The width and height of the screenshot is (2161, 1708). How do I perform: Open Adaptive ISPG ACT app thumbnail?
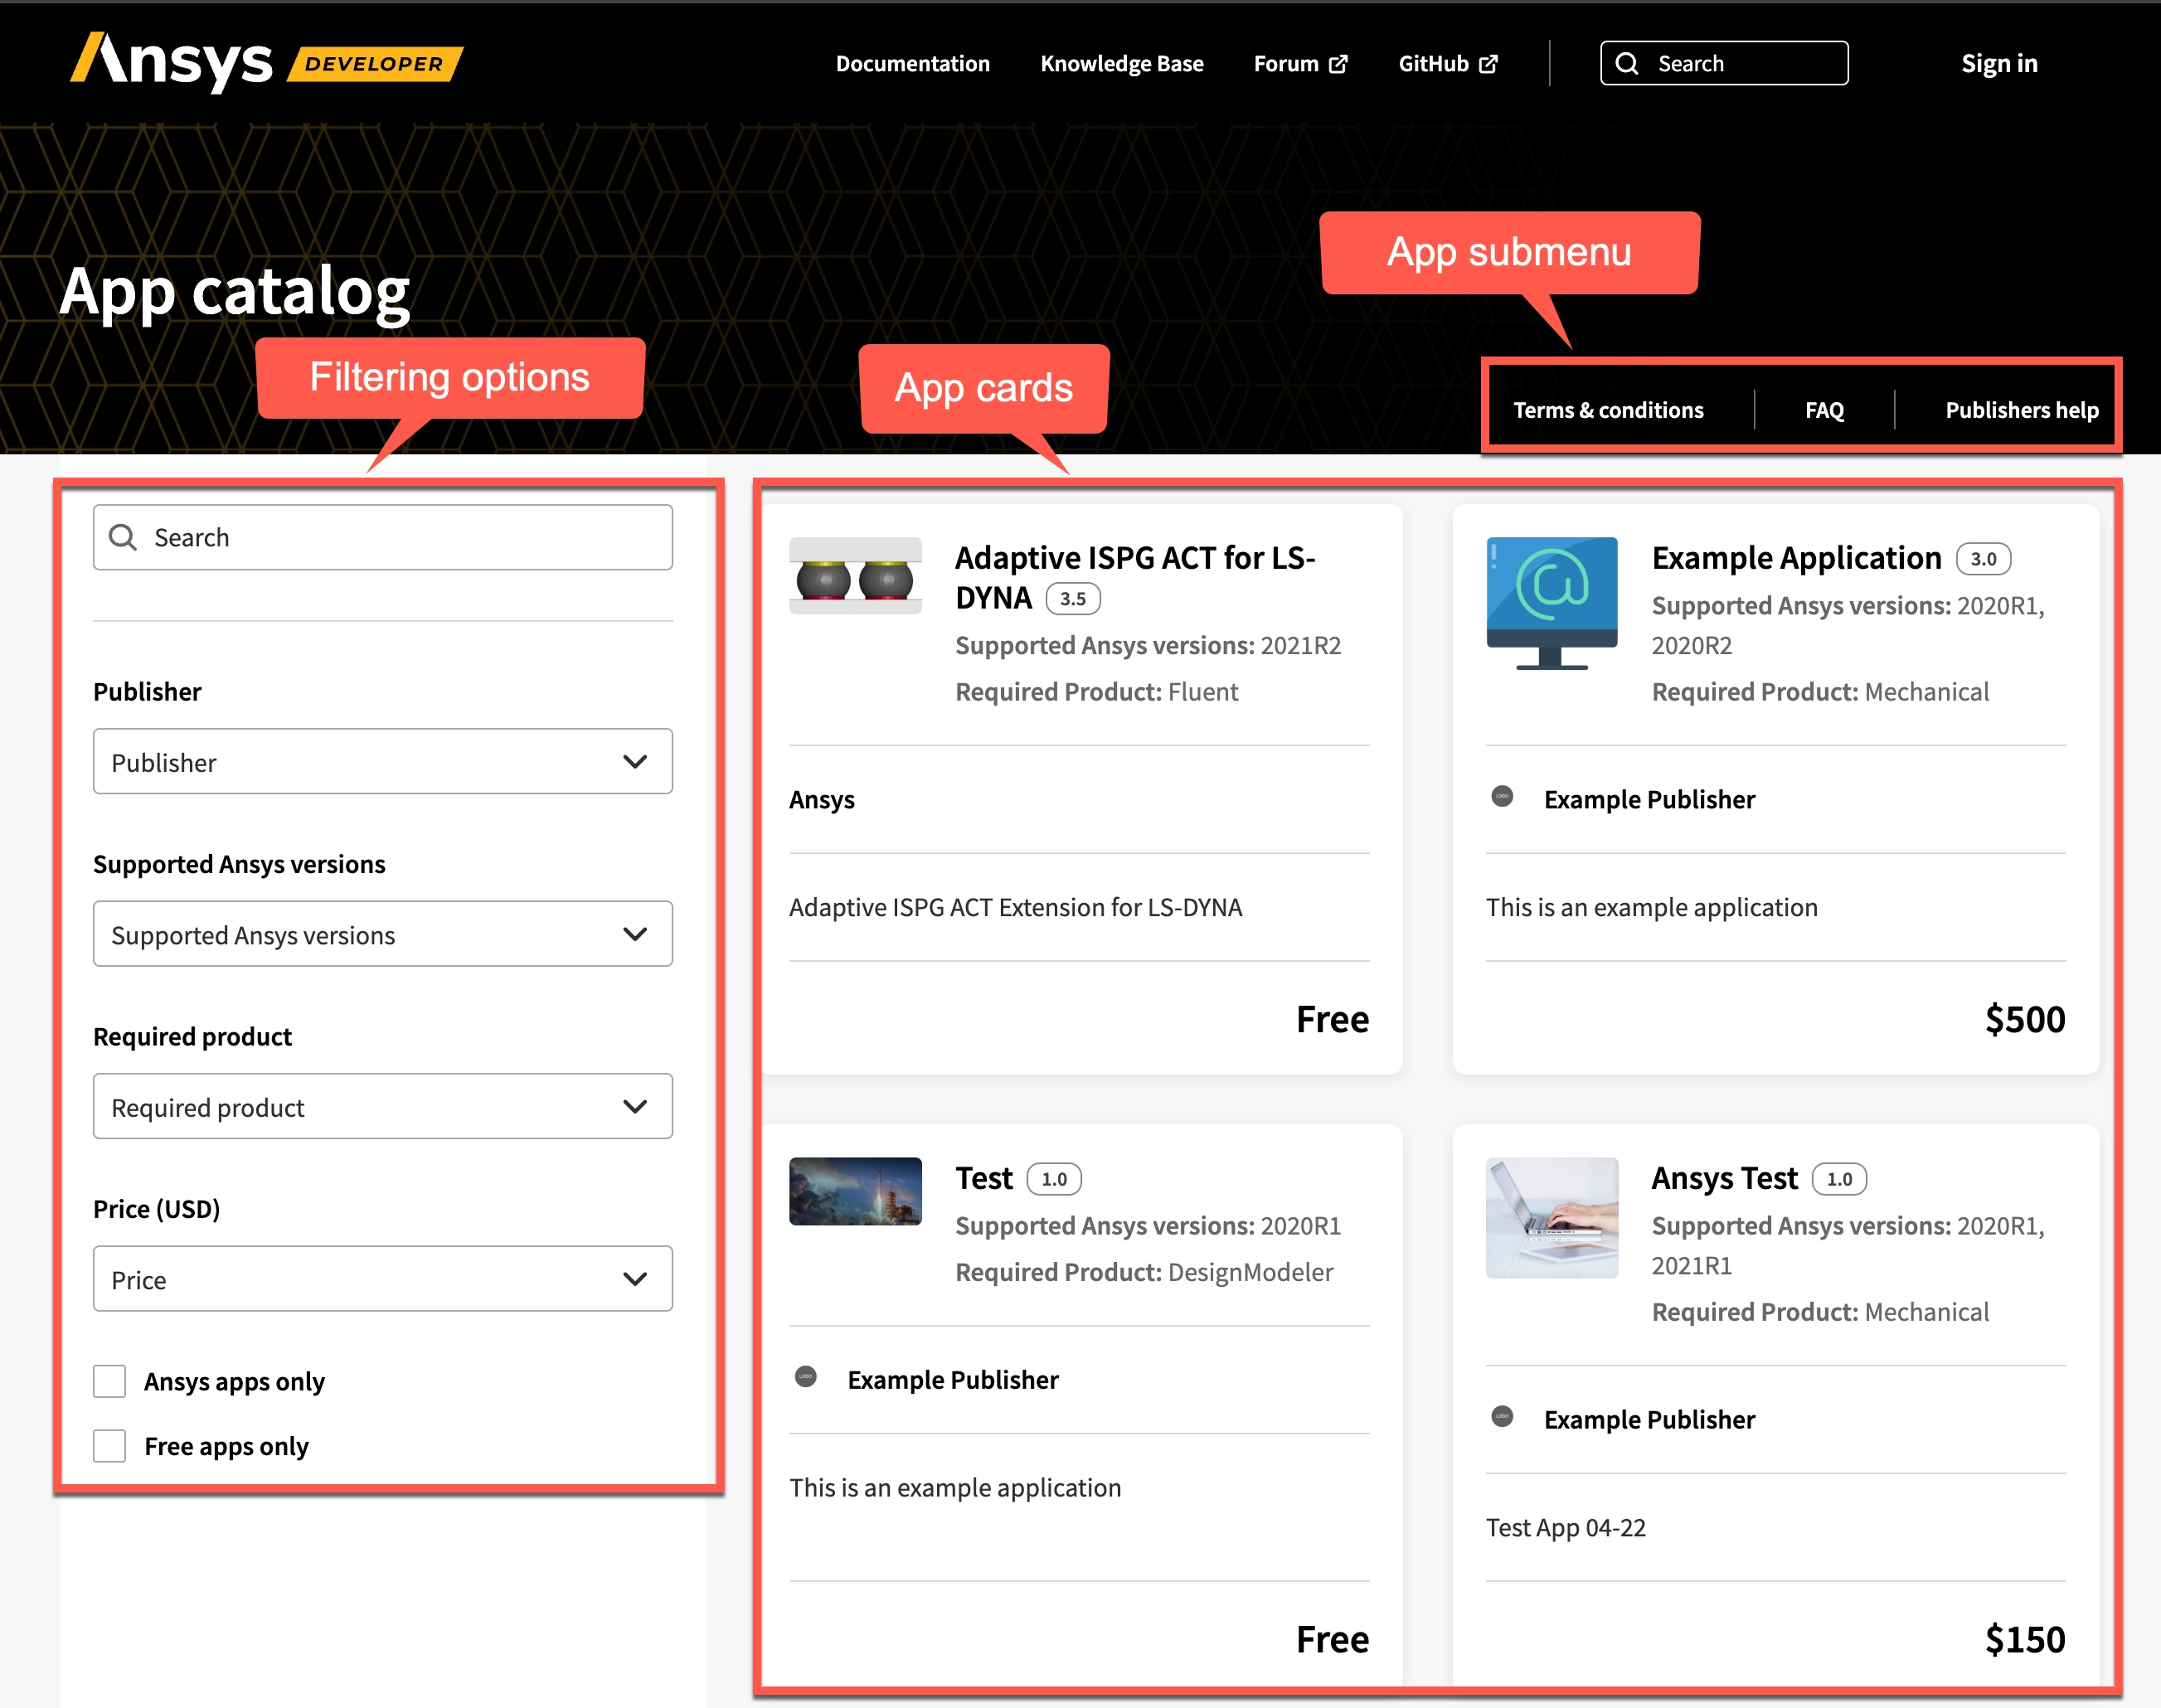[855, 576]
